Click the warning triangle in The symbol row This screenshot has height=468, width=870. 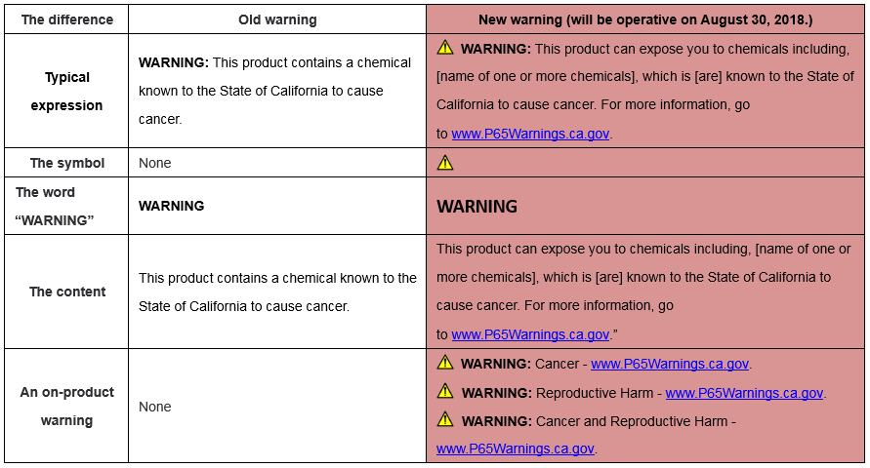445,162
